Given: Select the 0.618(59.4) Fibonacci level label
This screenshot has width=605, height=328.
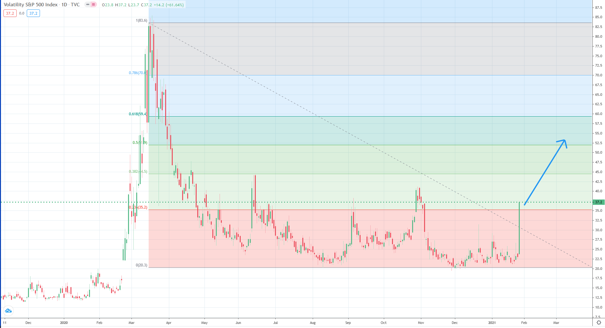Looking at the screenshot, I should pyautogui.click(x=138, y=114).
